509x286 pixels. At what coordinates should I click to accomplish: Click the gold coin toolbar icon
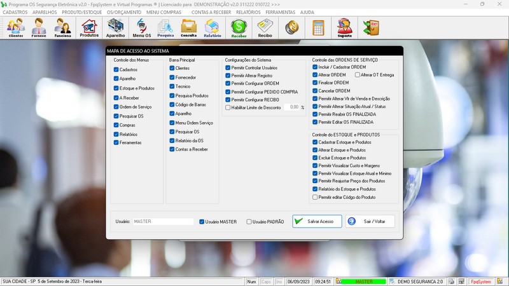tap(292, 27)
